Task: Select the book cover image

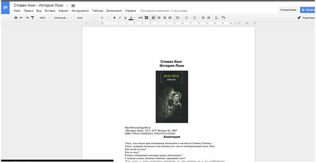Action: point(172,97)
